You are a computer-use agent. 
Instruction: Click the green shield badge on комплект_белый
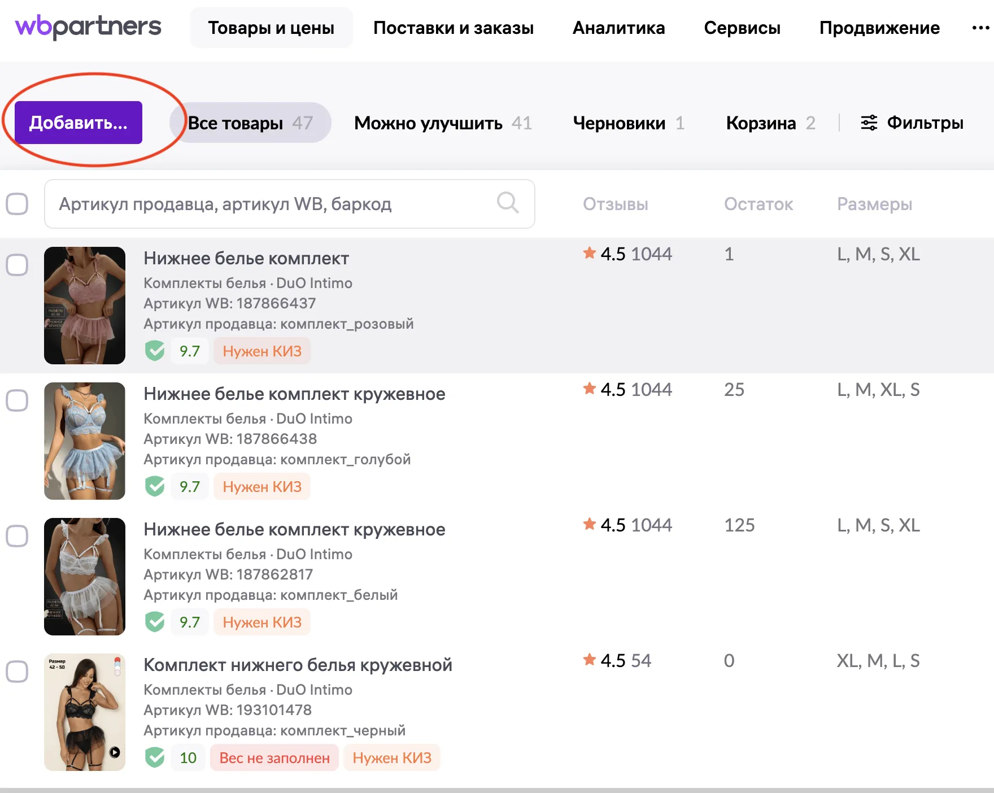tap(155, 622)
